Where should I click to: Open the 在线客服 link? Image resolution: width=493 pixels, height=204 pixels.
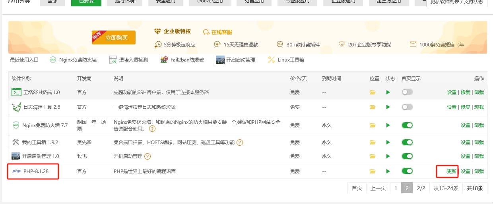(218, 32)
